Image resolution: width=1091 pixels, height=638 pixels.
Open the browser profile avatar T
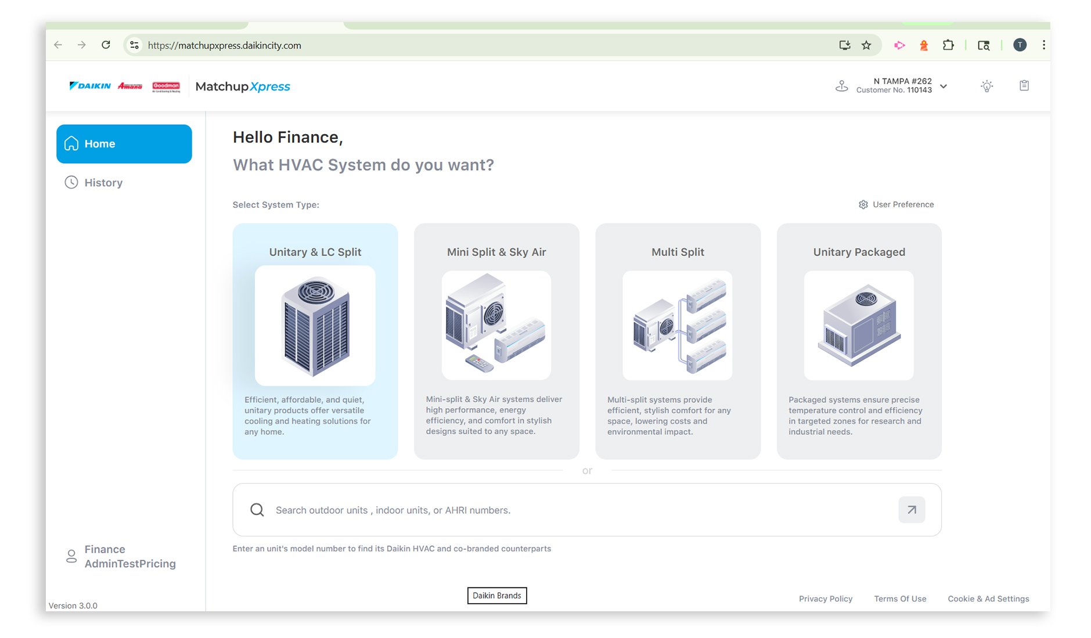click(1020, 45)
